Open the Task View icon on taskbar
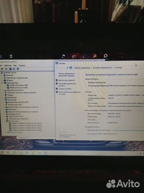This screenshot has height=193, width=144. 8,153
